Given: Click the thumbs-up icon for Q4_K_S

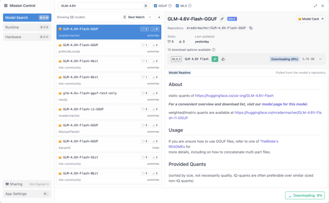Looking at the screenshot, I should pyautogui.click(x=223, y=59).
